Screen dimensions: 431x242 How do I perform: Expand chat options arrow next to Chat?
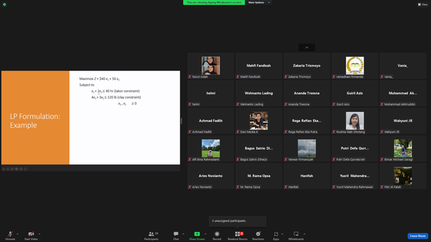click(183, 234)
